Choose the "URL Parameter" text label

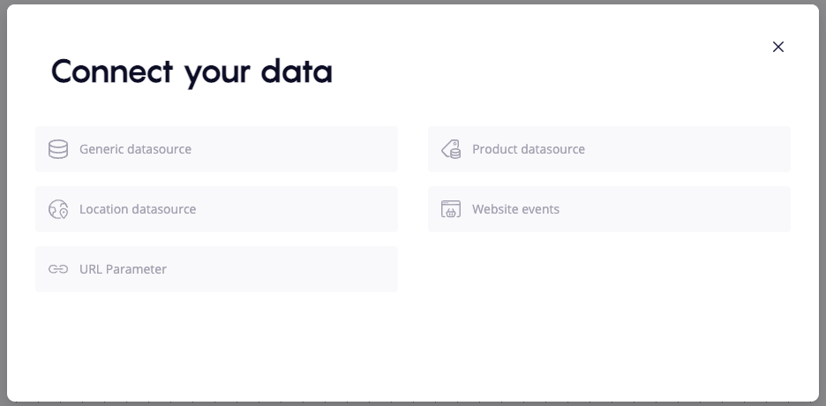pos(123,269)
